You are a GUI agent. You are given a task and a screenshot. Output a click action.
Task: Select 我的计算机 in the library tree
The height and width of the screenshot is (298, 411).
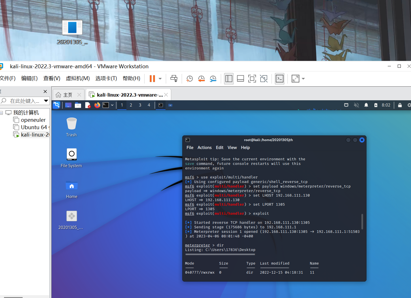click(x=26, y=113)
